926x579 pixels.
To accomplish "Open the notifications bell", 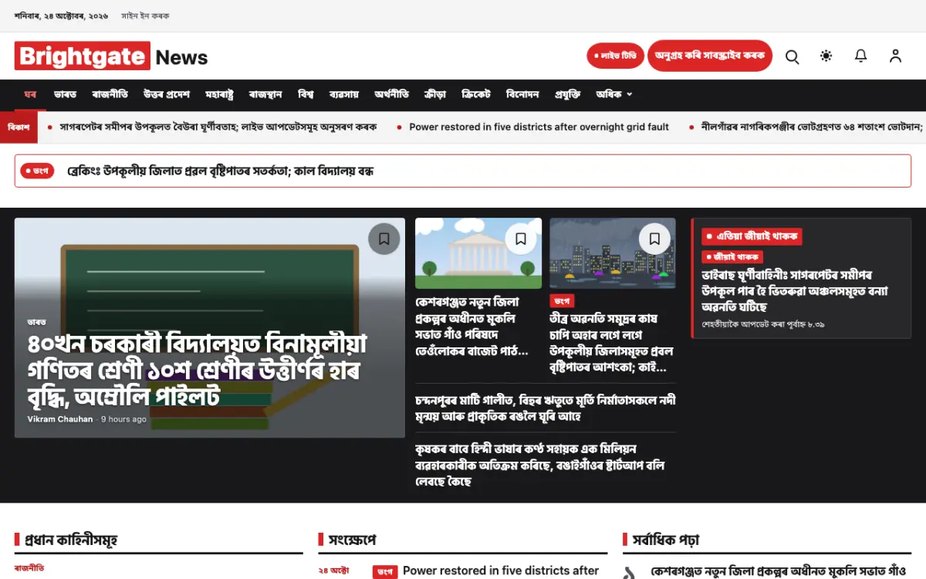I will (860, 56).
